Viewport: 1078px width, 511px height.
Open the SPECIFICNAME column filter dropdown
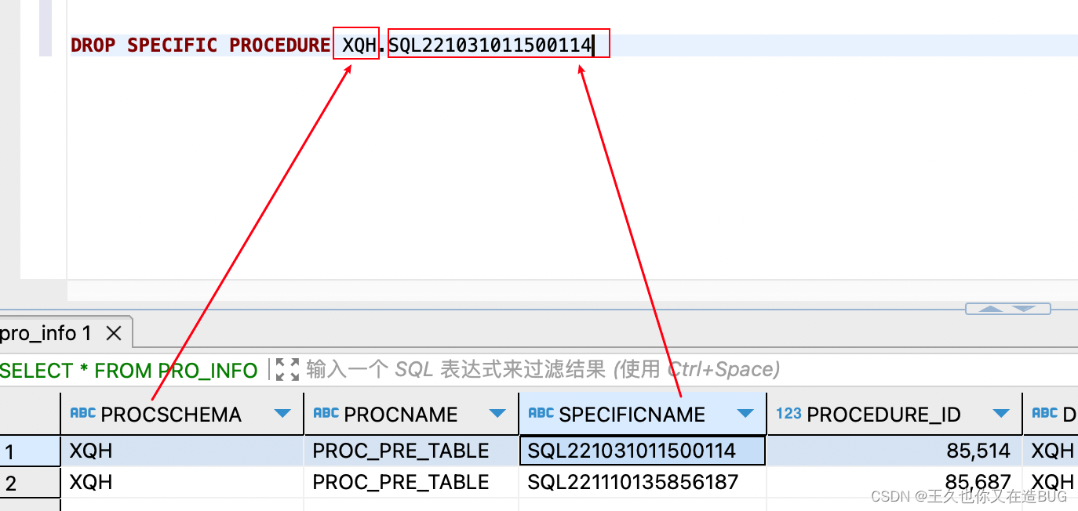(746, 415)
